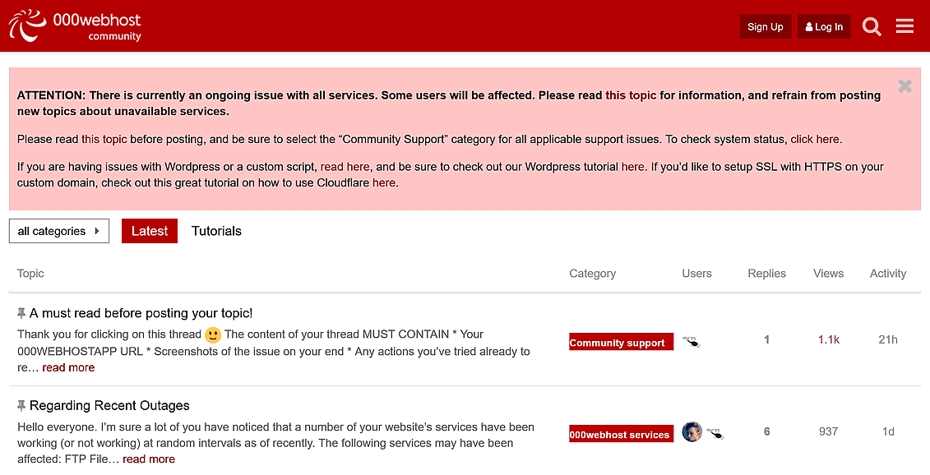
Task: Open 'this topic' link in bold attention notice
Action: click(631, 95)
